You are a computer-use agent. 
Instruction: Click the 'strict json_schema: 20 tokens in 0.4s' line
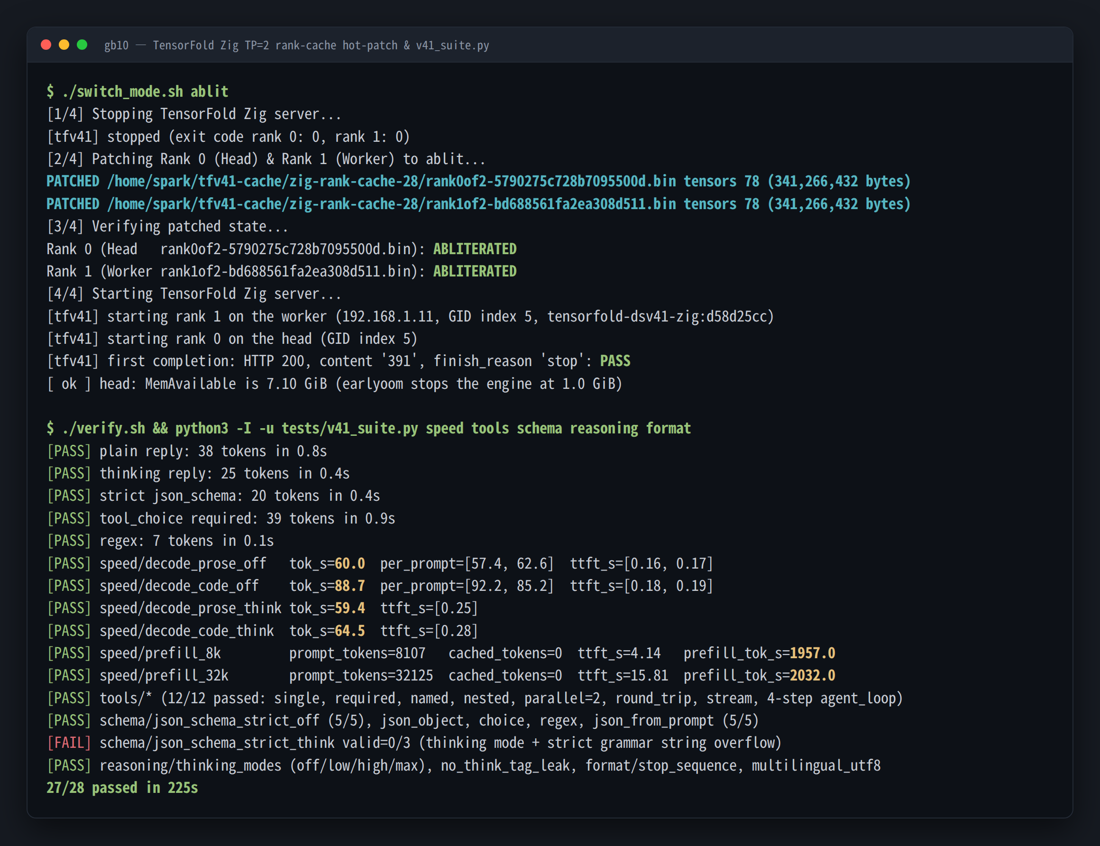pos(213,496)
